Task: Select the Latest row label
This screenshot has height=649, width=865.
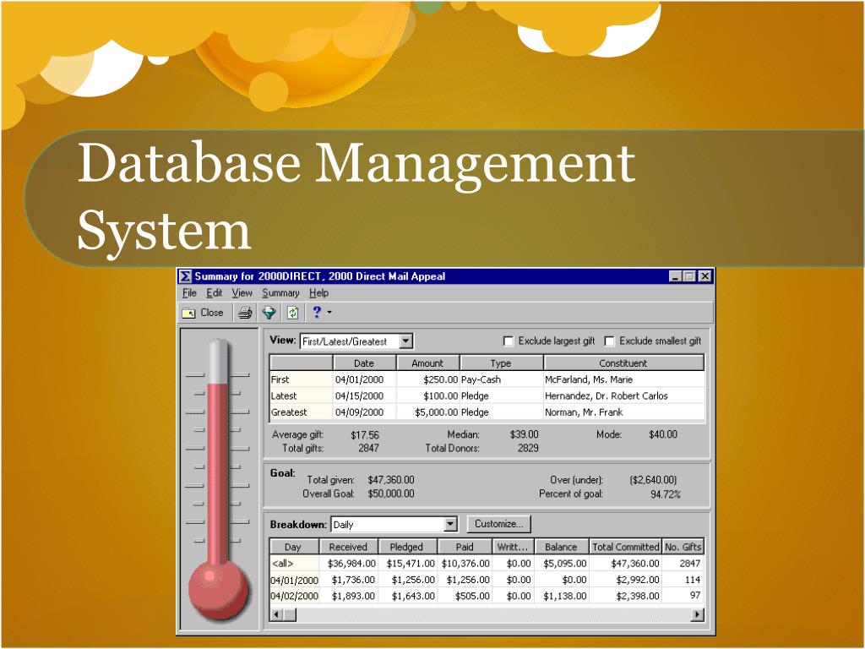Action: (x=302, y=396)
